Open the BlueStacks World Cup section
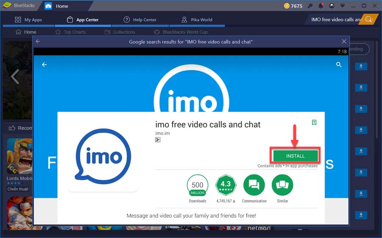Image resolution: width=382 pixels, height=238 pixels. [x=181, y=32]
